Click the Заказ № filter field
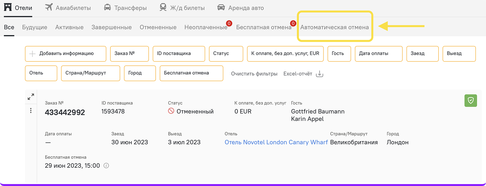This screenshot has height=186, width=486. pyautogui.click(x=129, y=54)
